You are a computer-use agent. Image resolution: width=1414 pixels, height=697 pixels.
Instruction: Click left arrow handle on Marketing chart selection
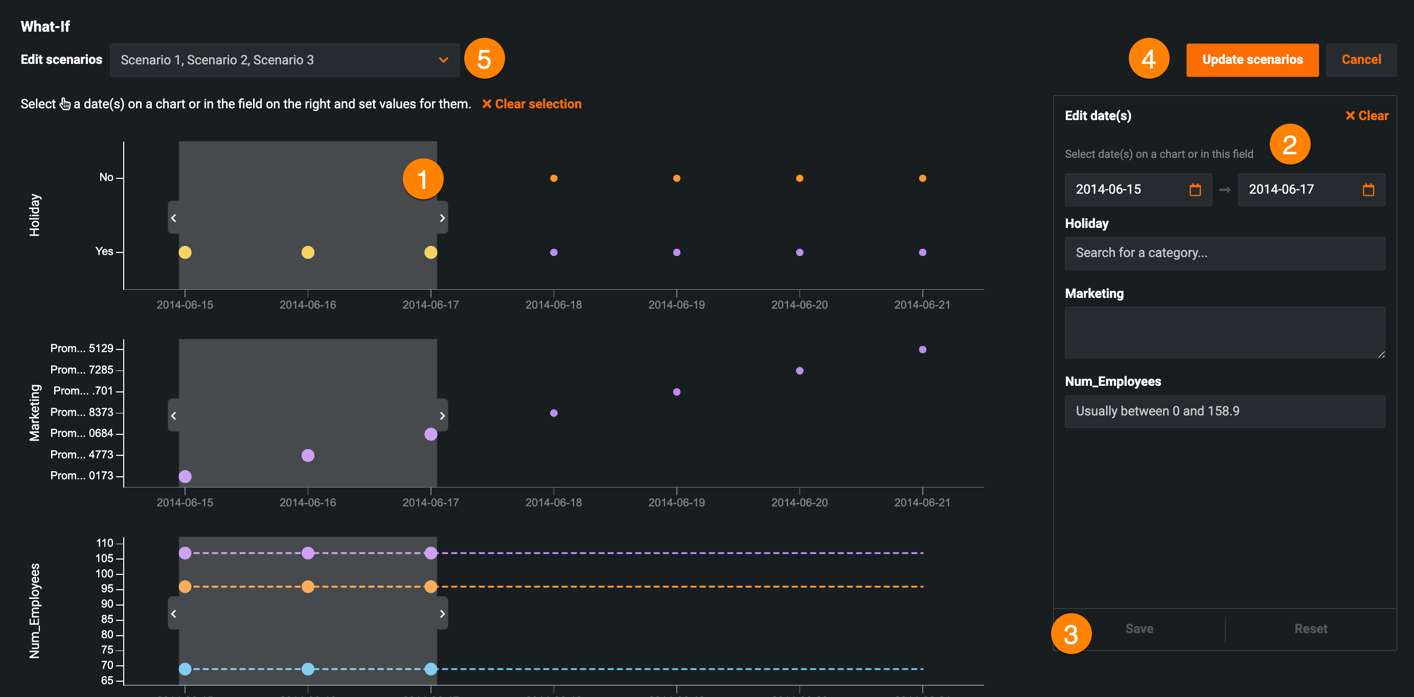[173, 415]
